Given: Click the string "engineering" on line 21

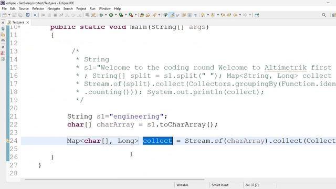Looking at the screenshot, I should tap(136, 117).
